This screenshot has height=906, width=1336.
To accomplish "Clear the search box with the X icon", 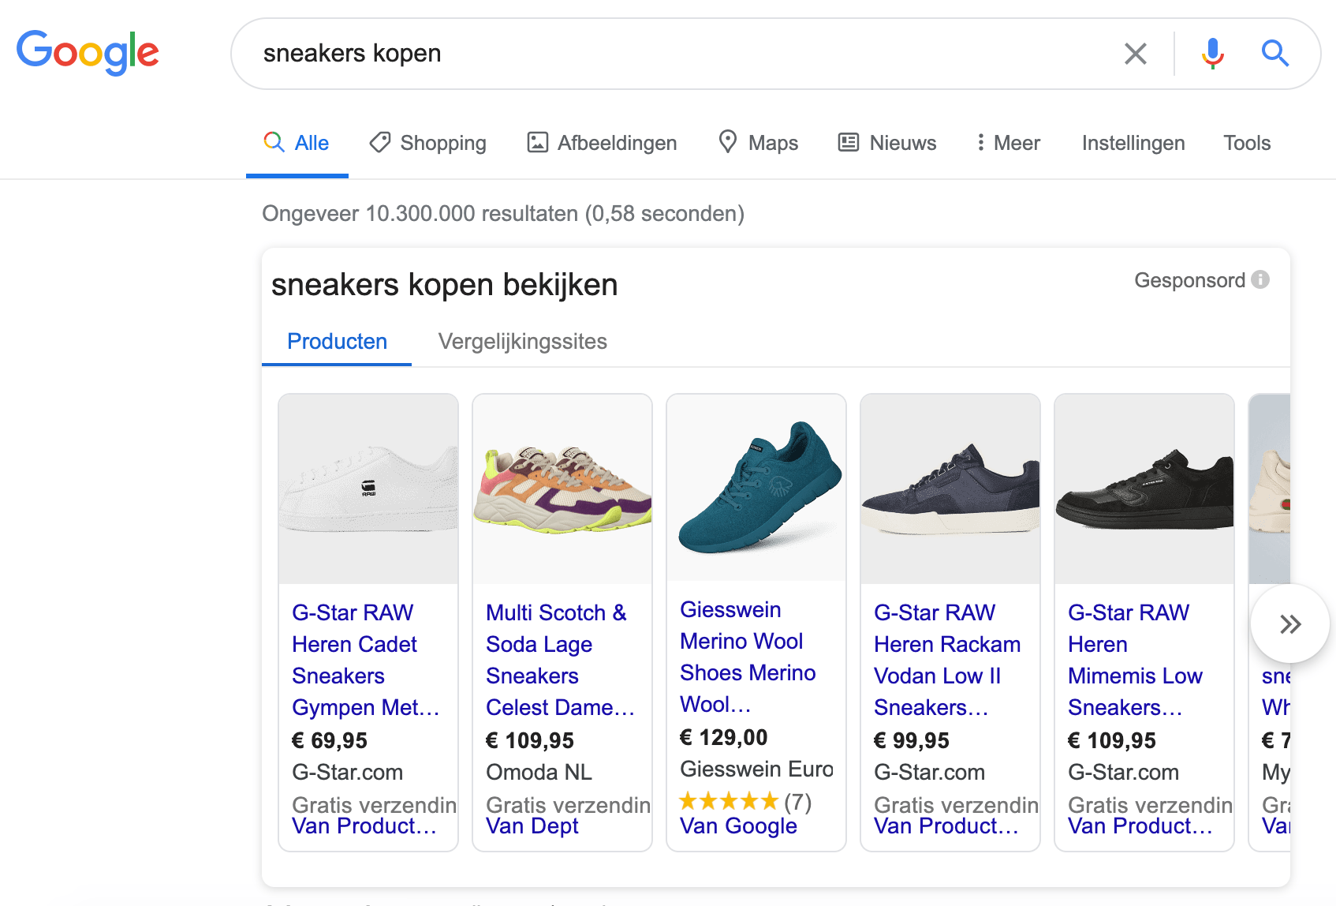I will [1135, 54].
